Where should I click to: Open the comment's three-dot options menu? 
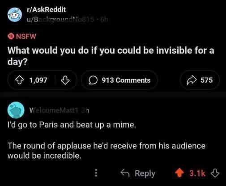tap(96, 173)
